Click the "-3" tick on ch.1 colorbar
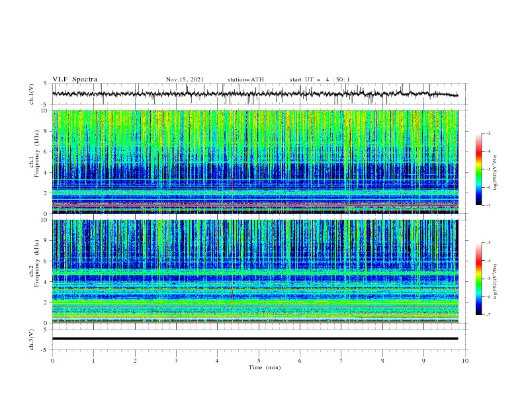This screenshot has height=405, width=524. (488, 133)
